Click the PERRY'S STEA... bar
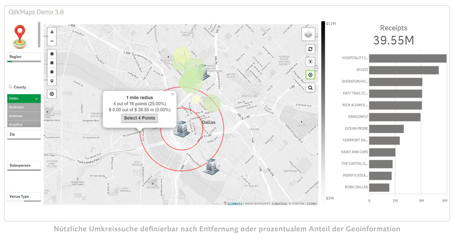 click(x=380, y=176)
